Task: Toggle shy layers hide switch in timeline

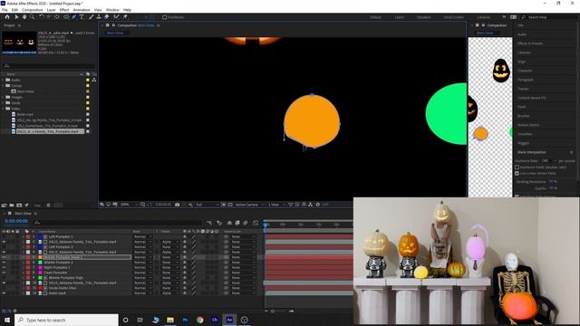Action: pos(229,223)
